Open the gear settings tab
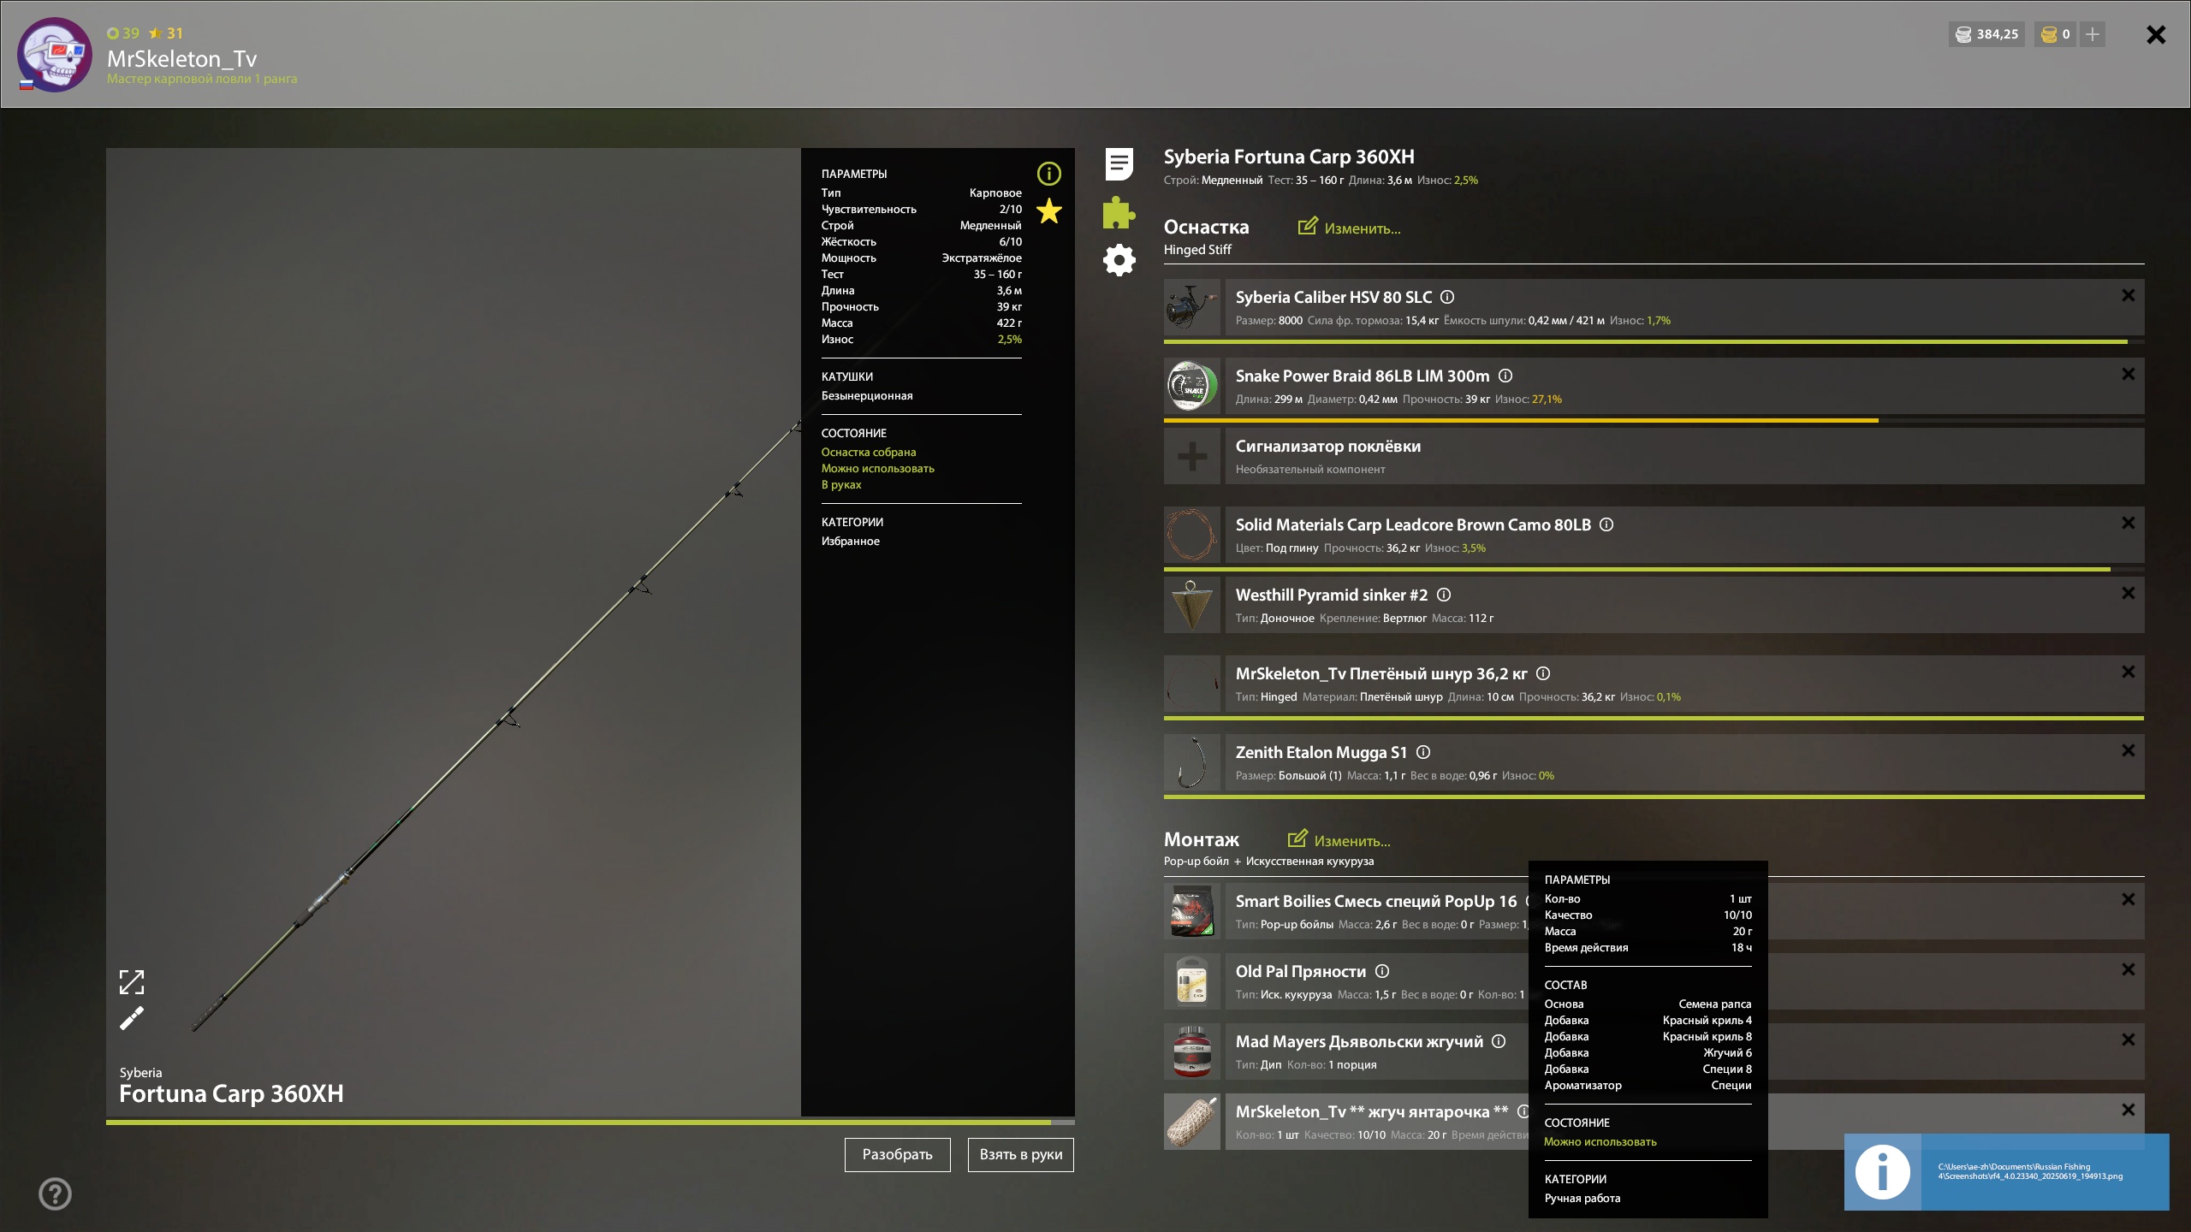Screen dimensions: 2191x1232 pyautogui.click(x=1119, y=260)
